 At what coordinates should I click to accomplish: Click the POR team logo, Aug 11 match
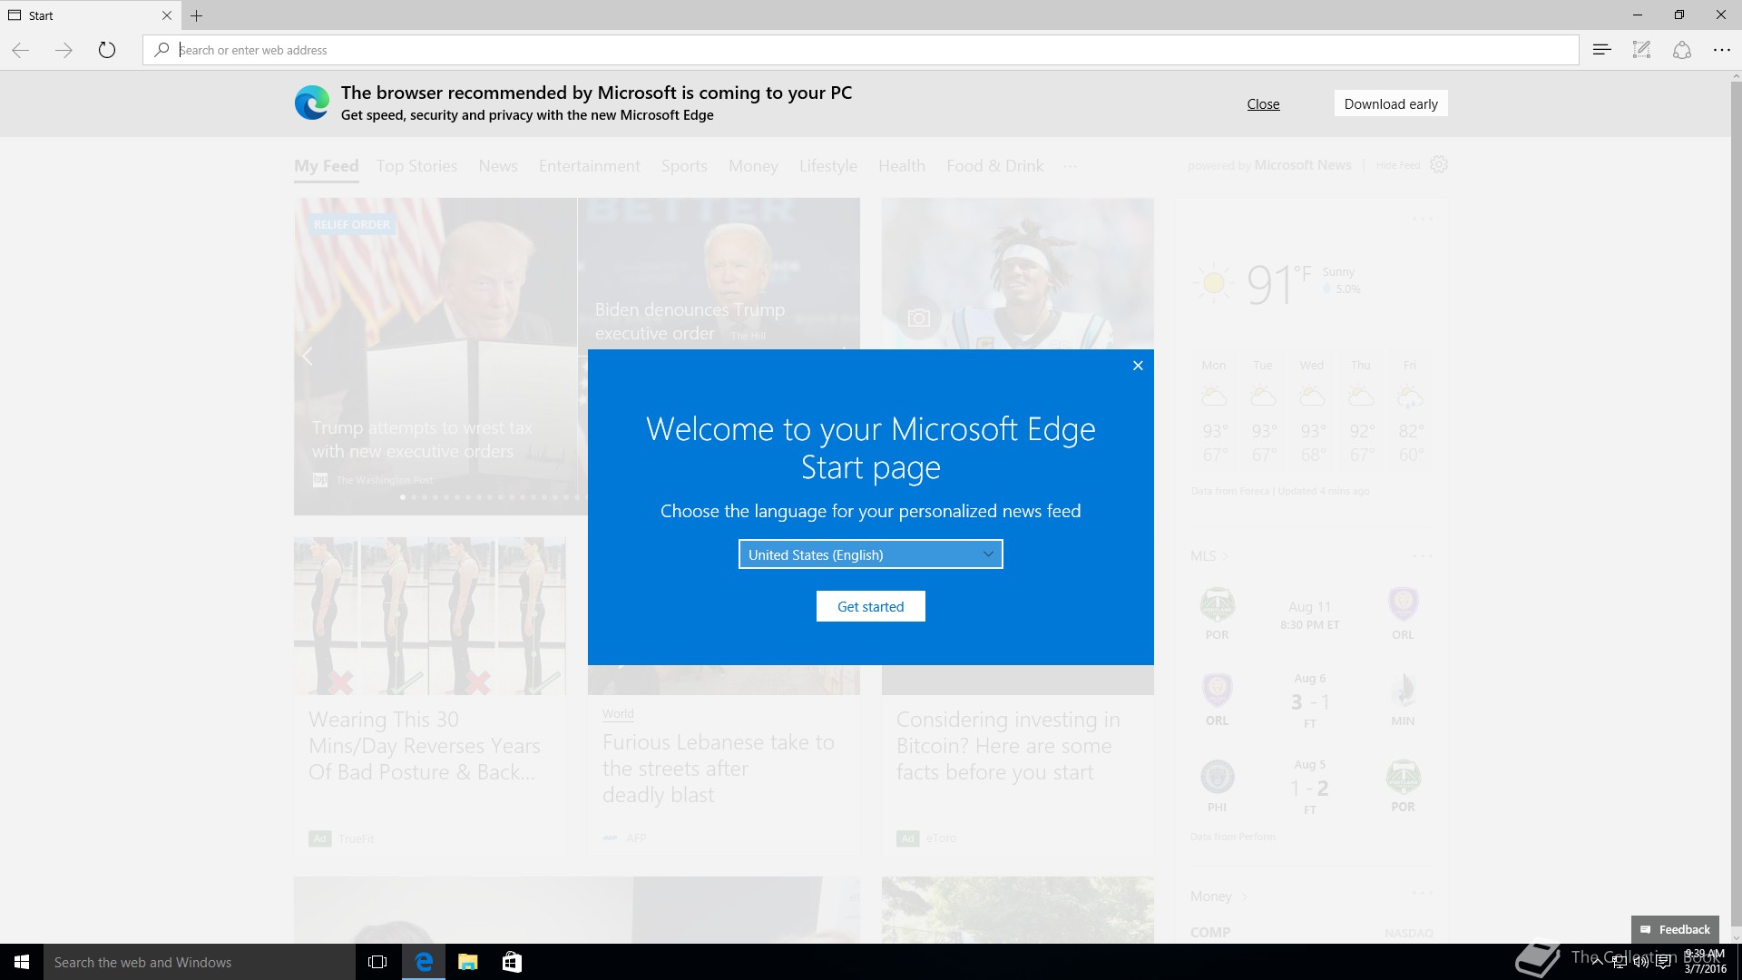[1217, 605]
